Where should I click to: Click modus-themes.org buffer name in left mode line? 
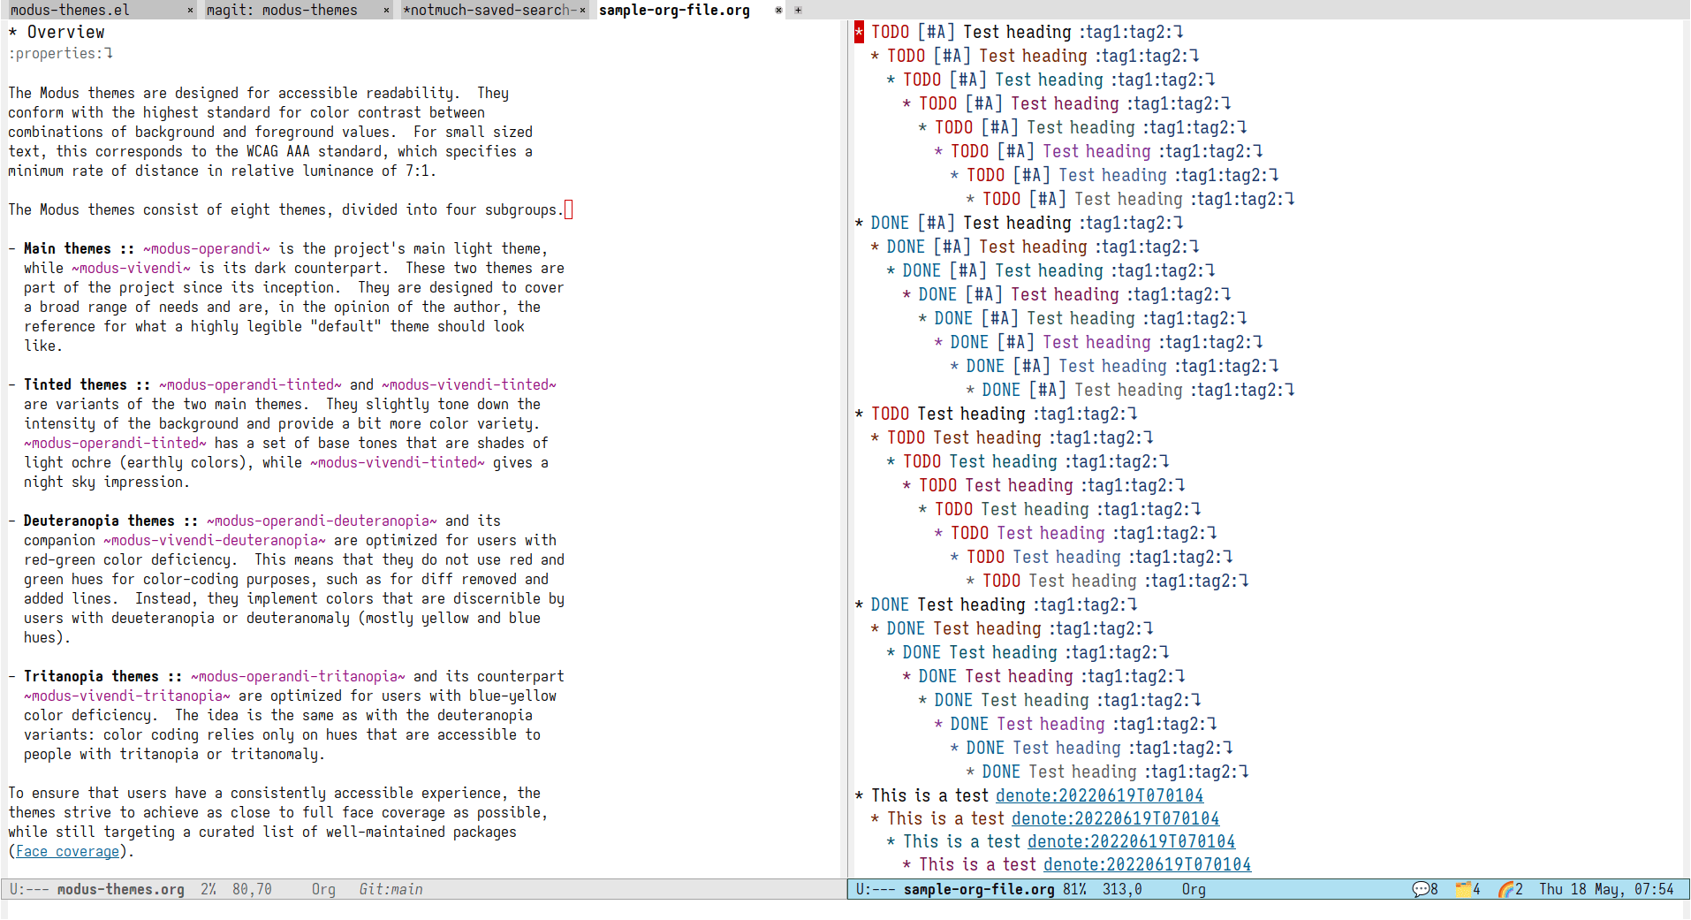[121, 889]
